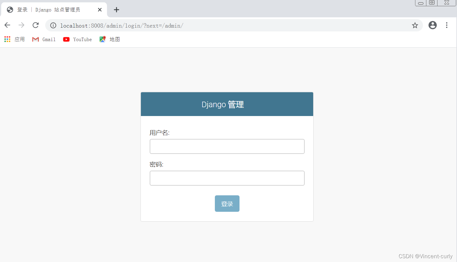
Task: Open the YouTube bookmark
Action: tap(77, 39)
